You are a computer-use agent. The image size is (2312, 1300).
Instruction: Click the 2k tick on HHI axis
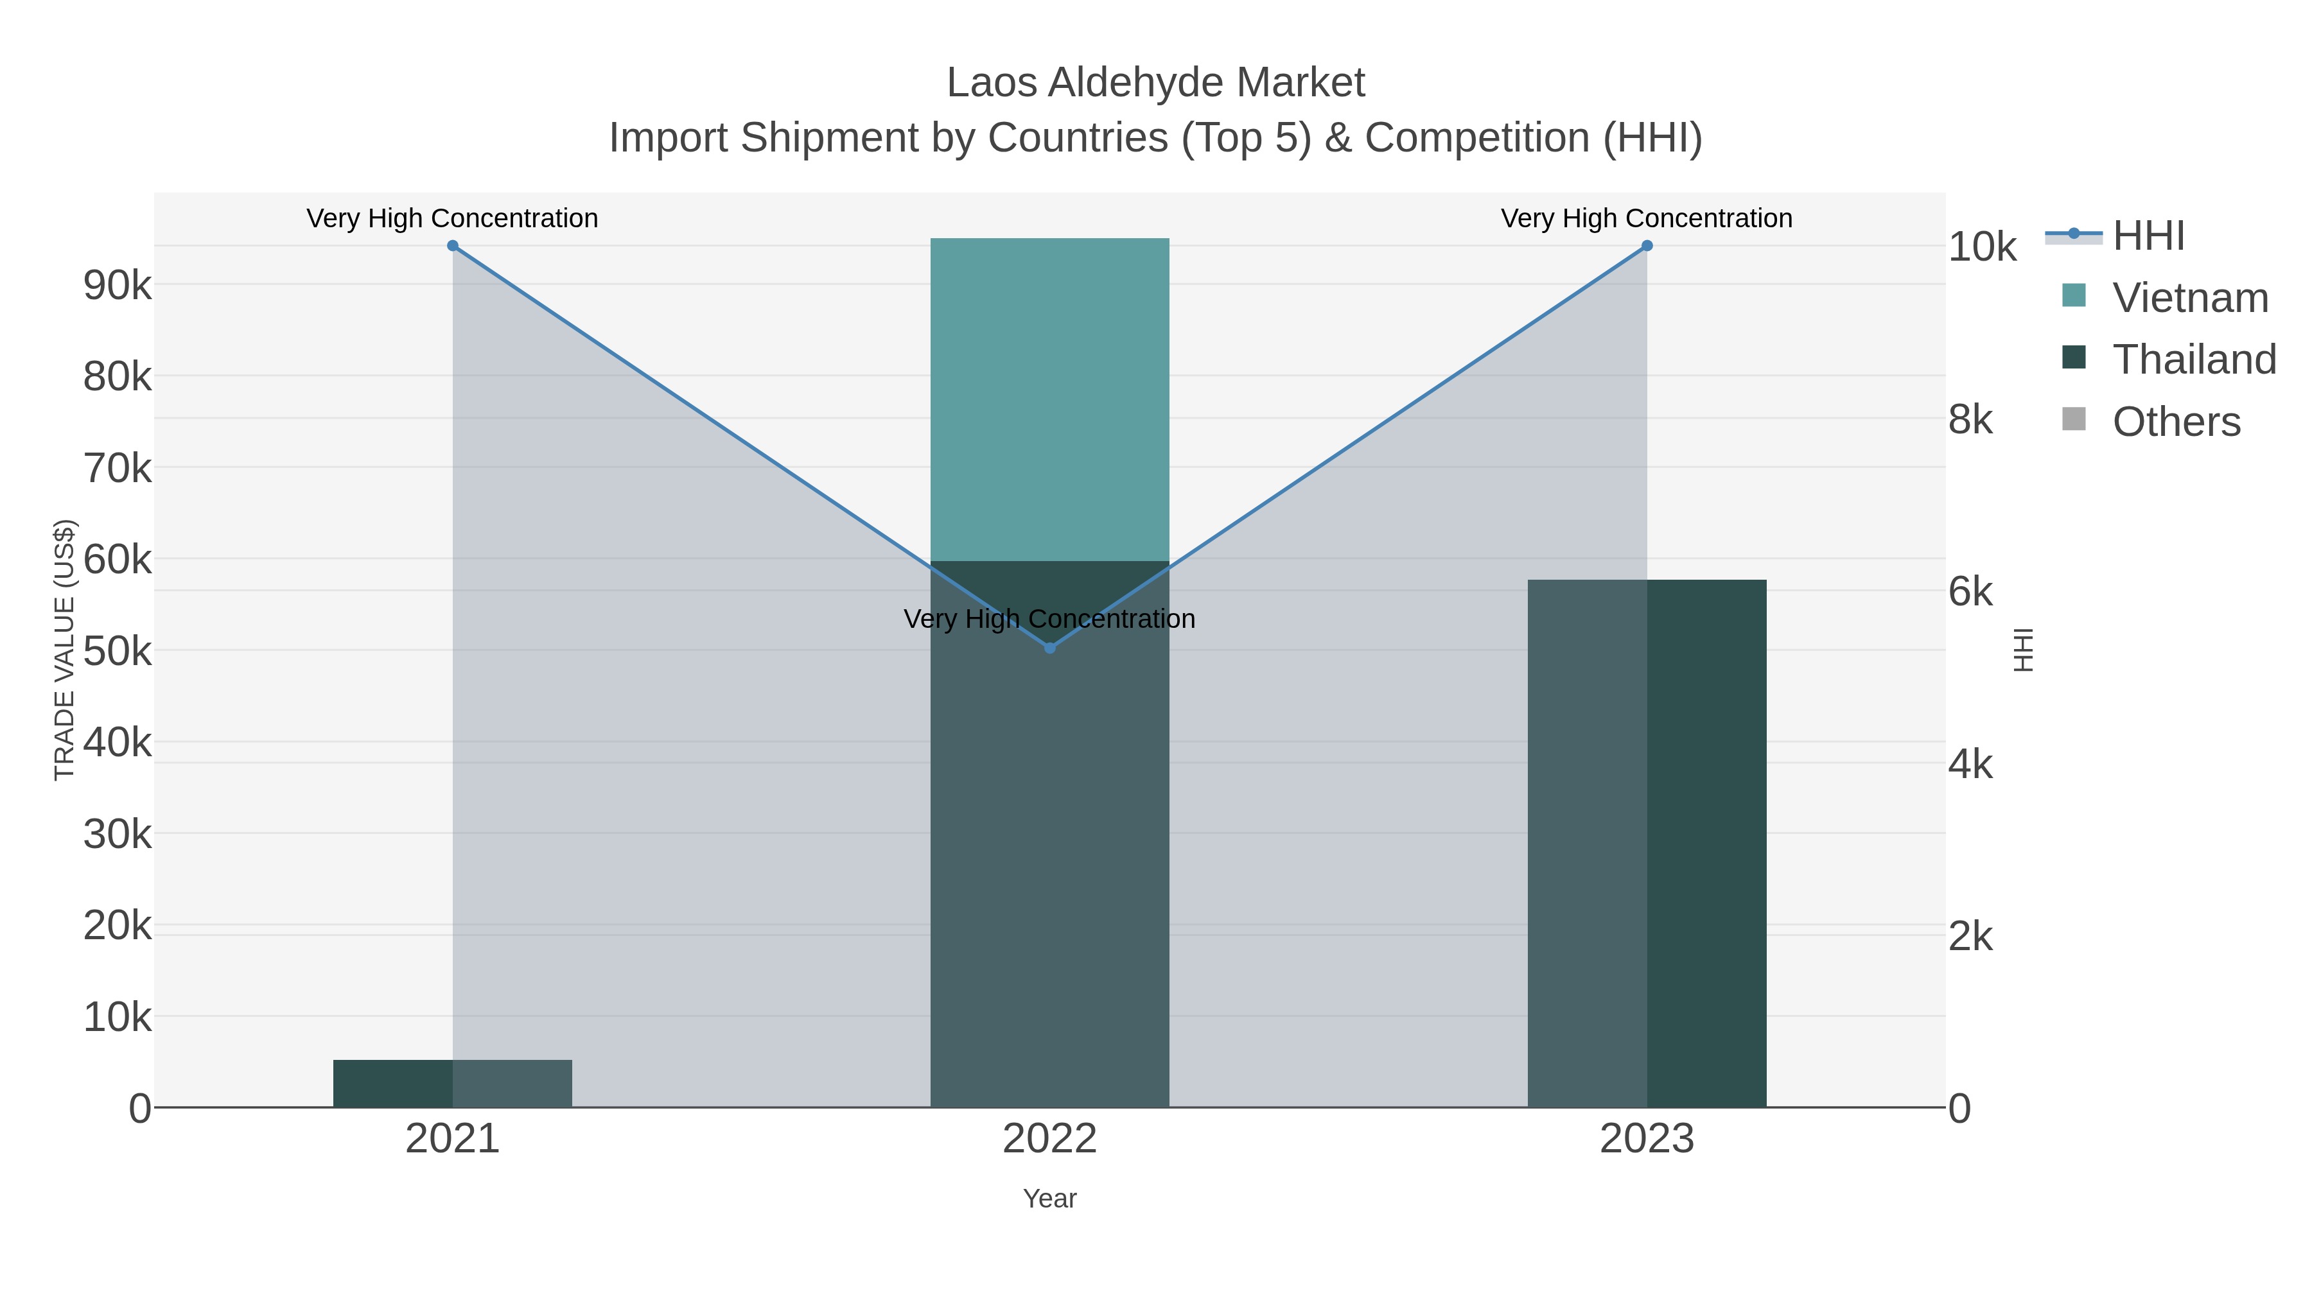tap(1970, 937)
